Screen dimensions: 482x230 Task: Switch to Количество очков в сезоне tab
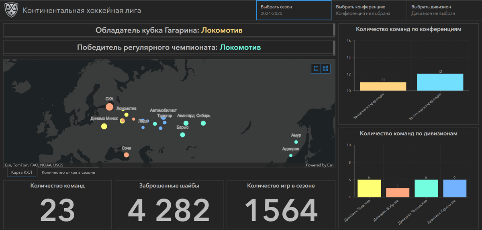(68, 172)
